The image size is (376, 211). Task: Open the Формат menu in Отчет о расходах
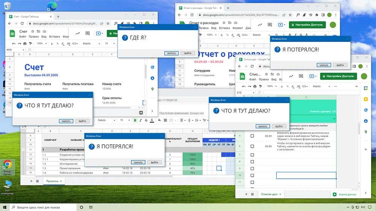(238, 28)
